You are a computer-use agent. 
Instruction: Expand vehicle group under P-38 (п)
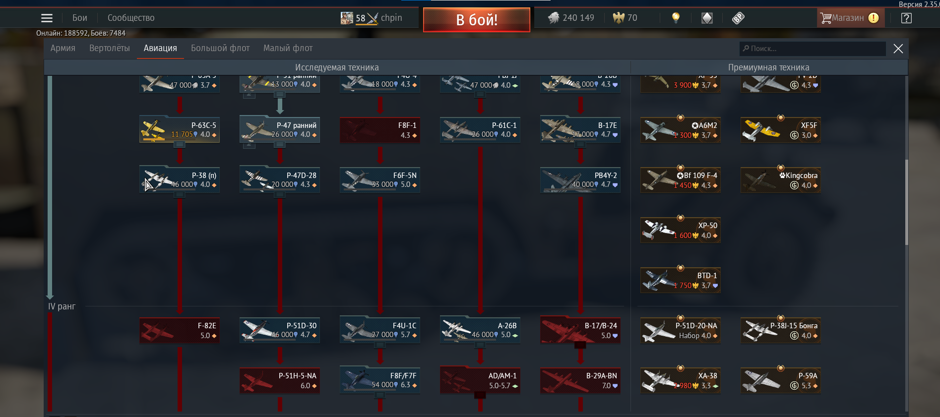tap(180, 195)
